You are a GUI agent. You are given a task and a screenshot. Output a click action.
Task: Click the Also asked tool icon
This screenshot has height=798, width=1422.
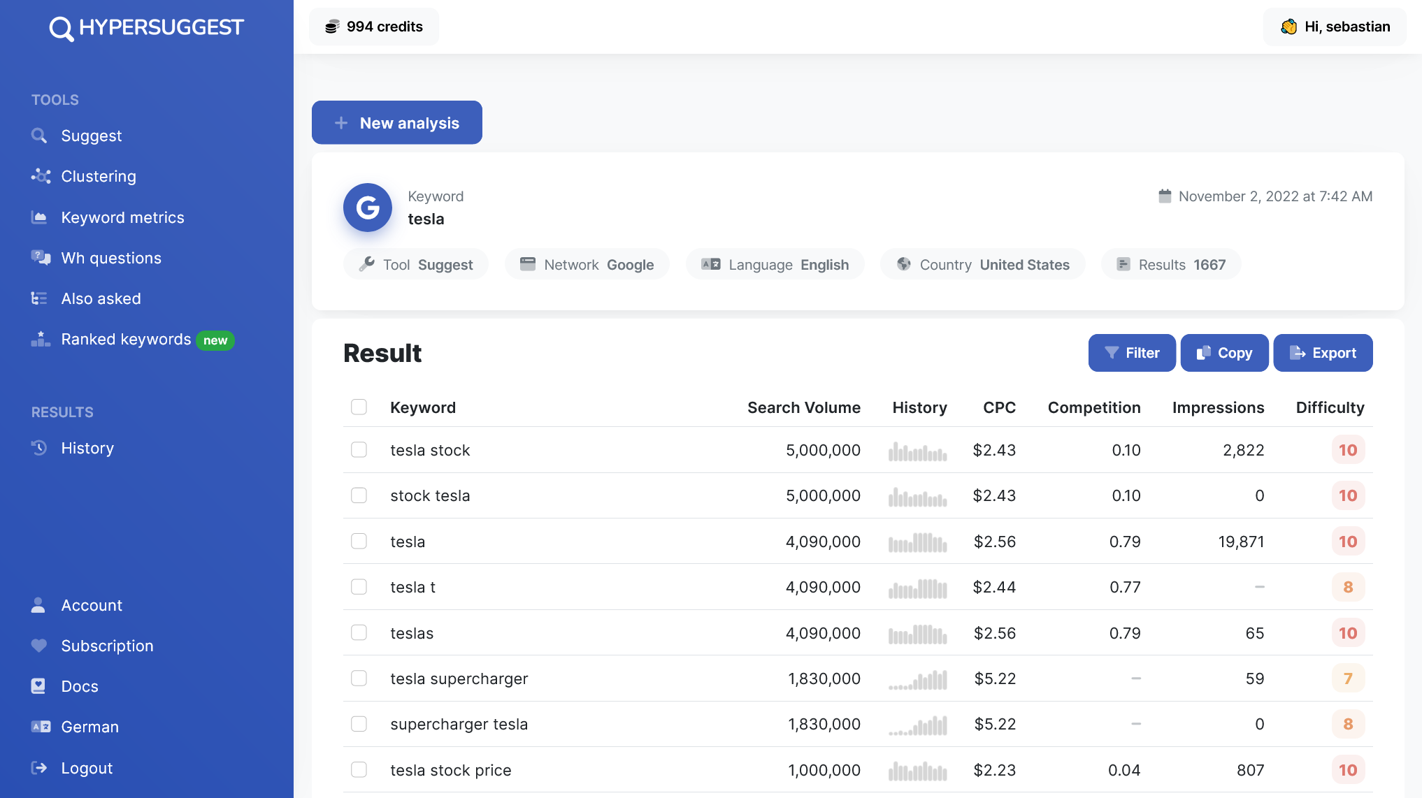click(38, 298)
